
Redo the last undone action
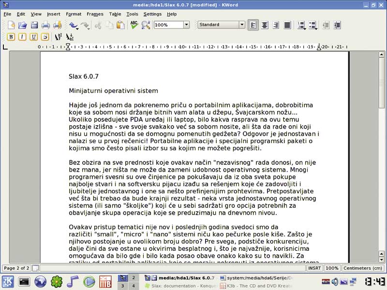click(84, 25)
